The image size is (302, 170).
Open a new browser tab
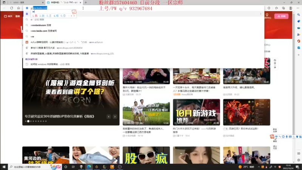[x=86, y=3]
